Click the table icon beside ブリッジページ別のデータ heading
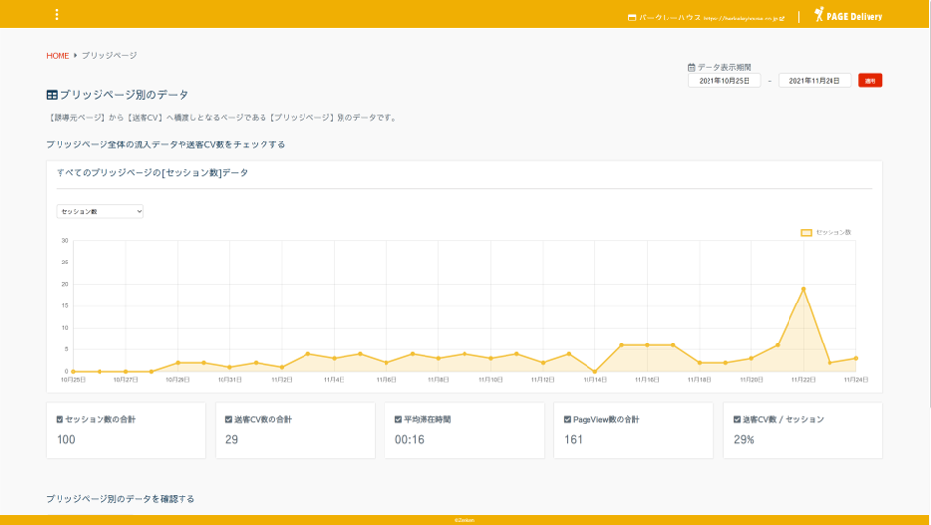The height and width of the screenshot is (525, 931). coord(52,95)
